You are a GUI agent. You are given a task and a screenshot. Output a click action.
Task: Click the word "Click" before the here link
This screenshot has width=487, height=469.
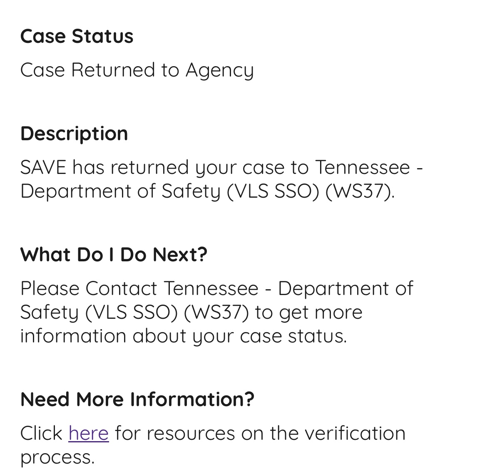pos(41,433)
